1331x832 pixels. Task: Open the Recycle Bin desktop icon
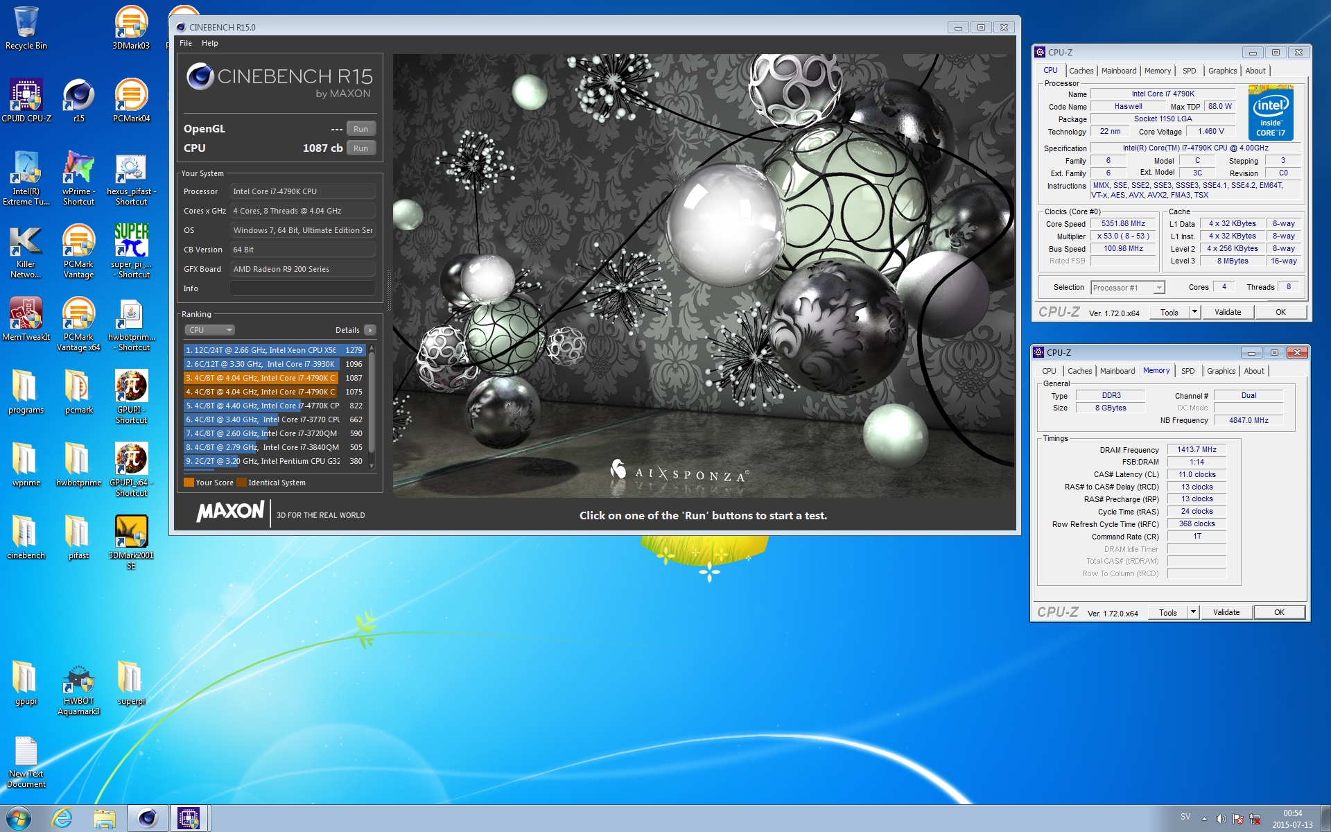(x=26, y=28)
